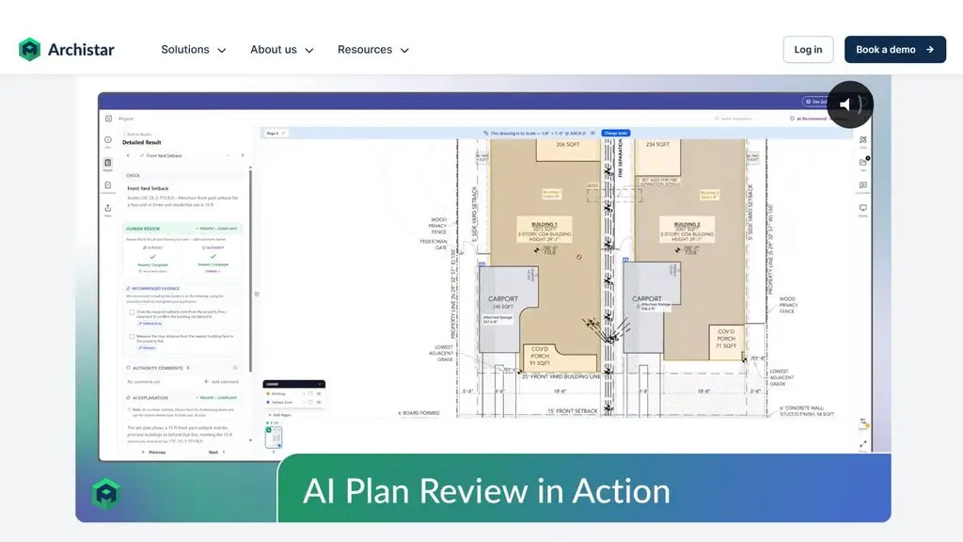
Task: Hide the Setback Zone layer with eye icon
Action: (x=319, y=403)
